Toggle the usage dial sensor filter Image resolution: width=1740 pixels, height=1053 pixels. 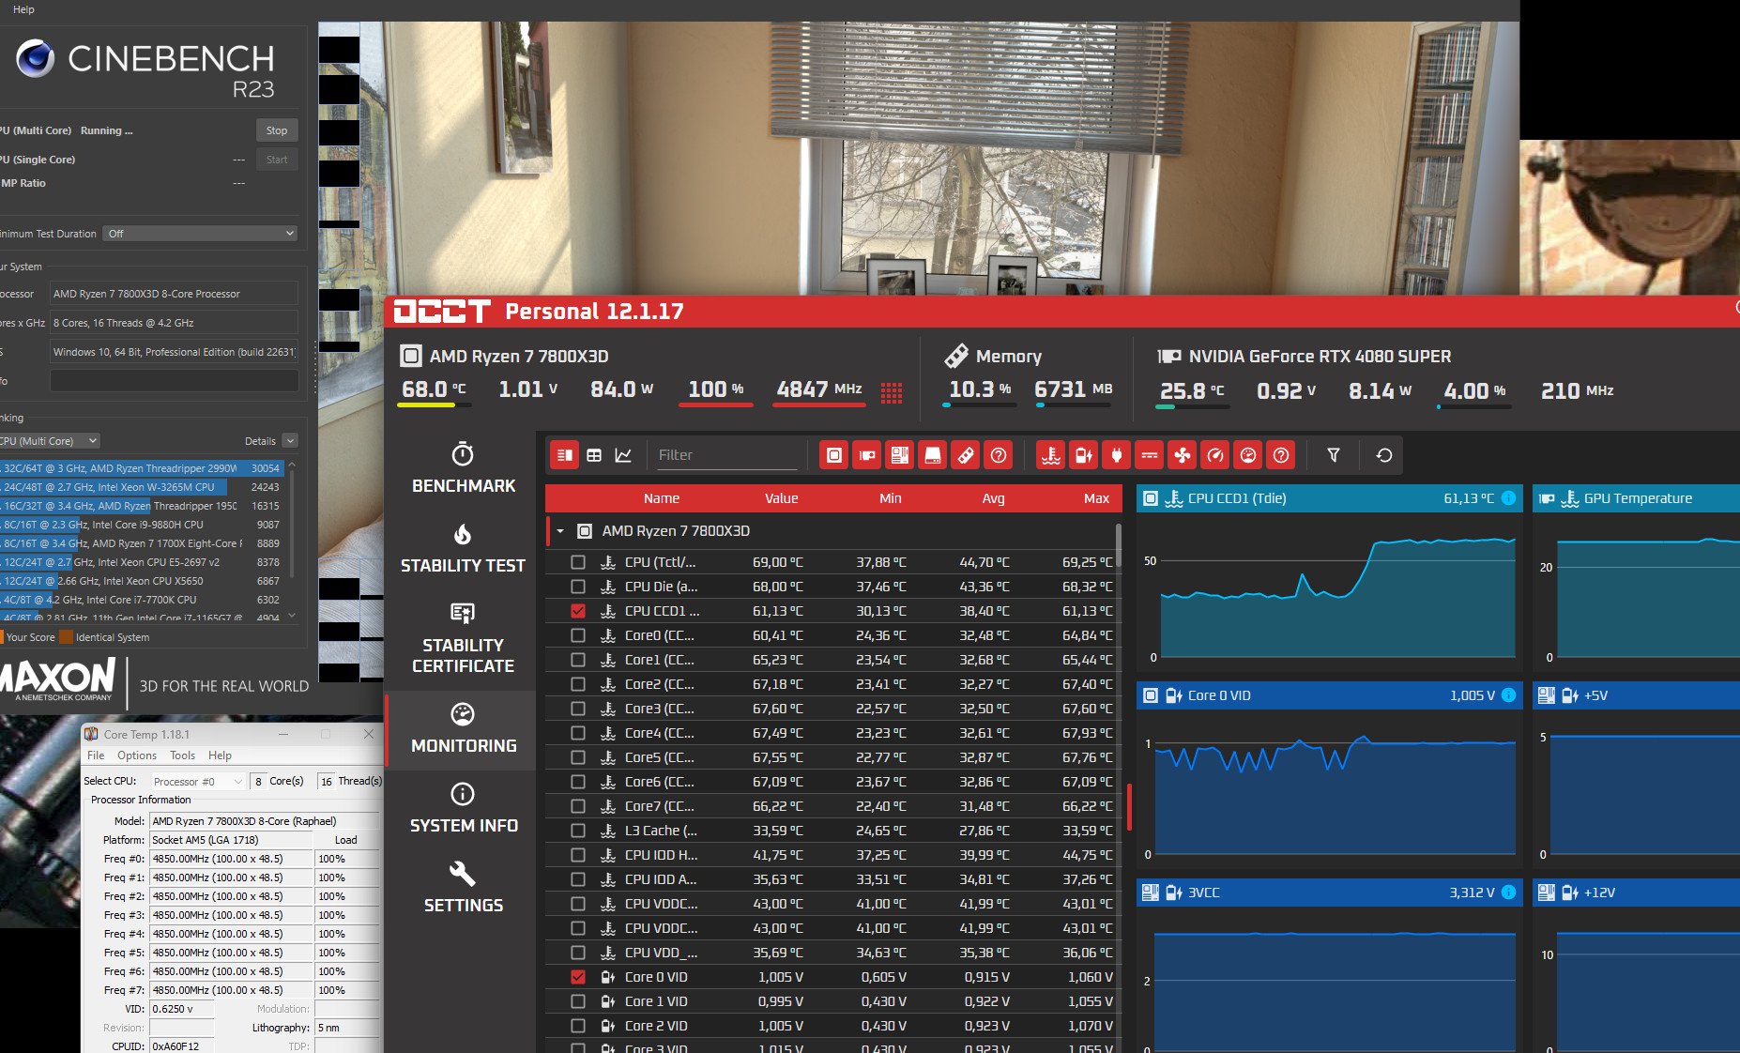click(x=1248, y=455)
